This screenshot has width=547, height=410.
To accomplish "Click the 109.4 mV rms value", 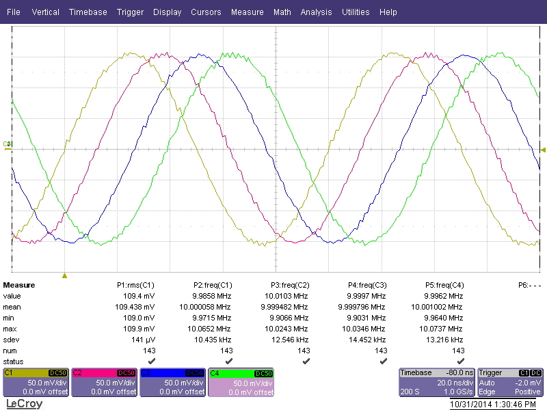I will pos(139,296).
